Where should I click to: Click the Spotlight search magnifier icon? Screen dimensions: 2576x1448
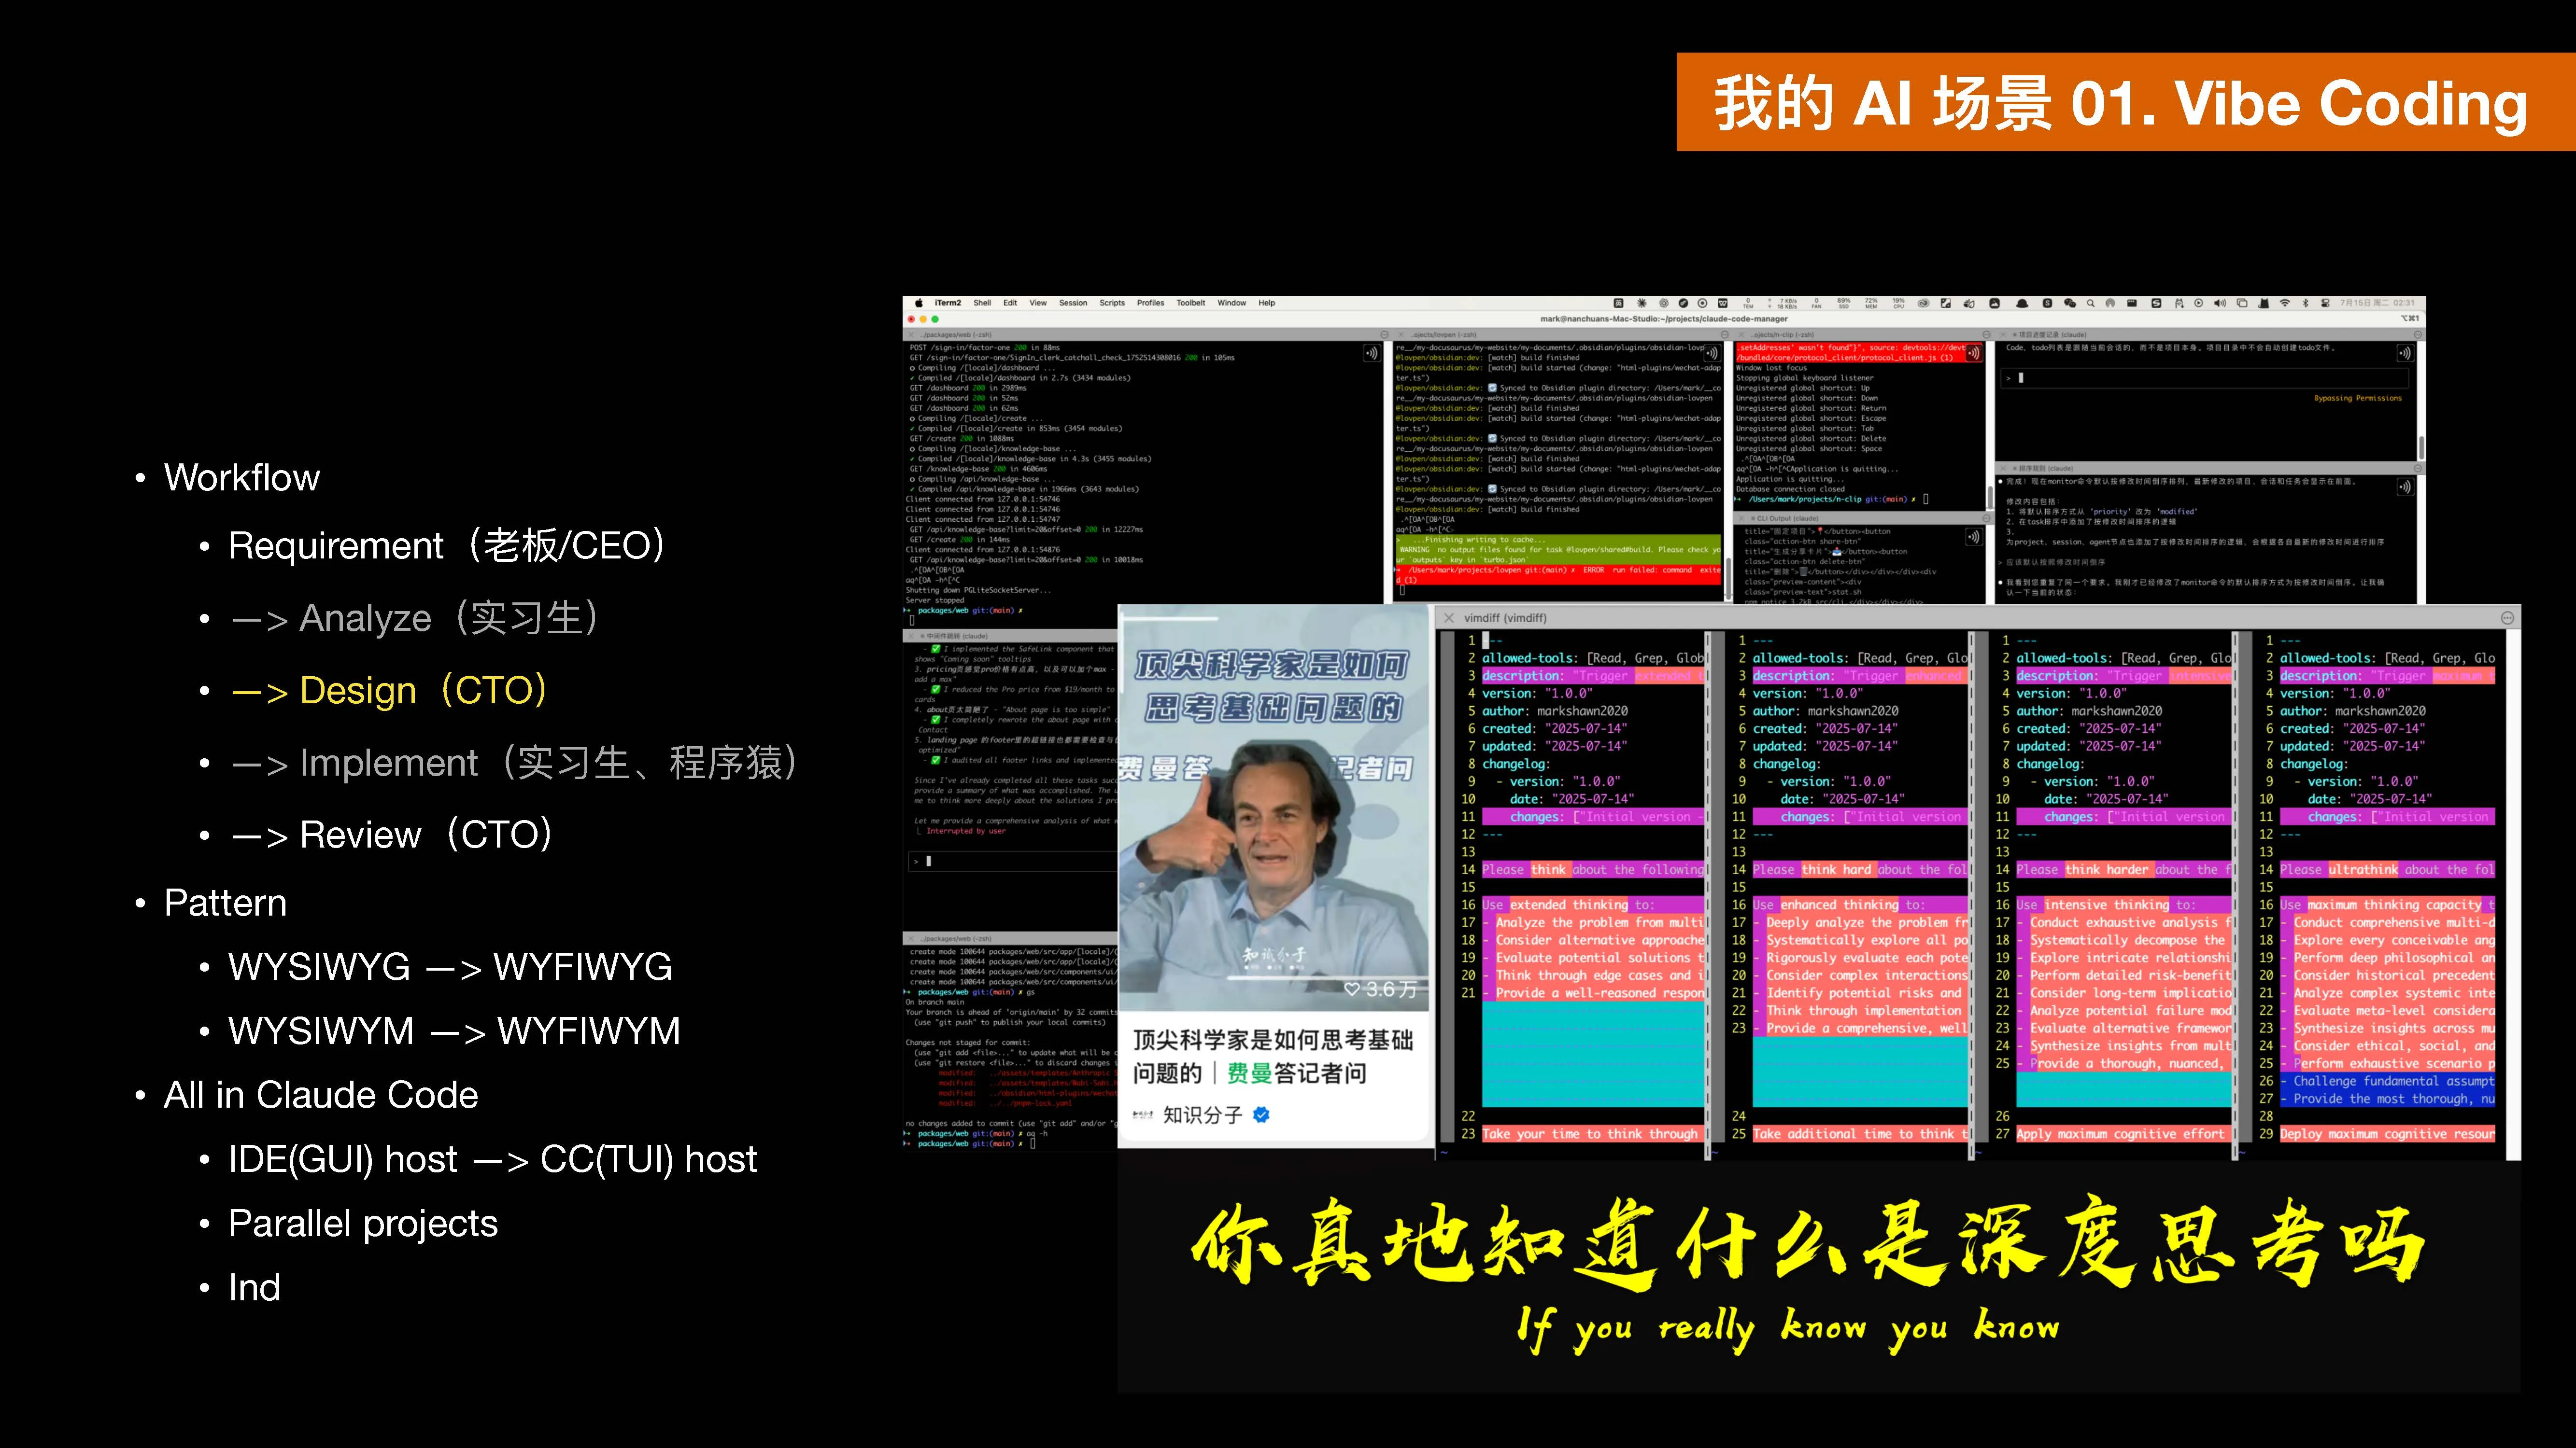(2091, 304)
